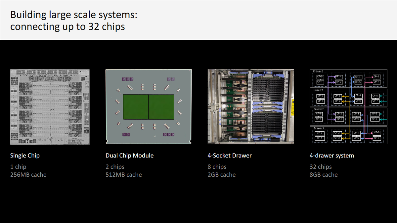The height and width of the screenshot is (223, 397).
Task: Expand the Drawer 0 group box
Action: (318, 71)
